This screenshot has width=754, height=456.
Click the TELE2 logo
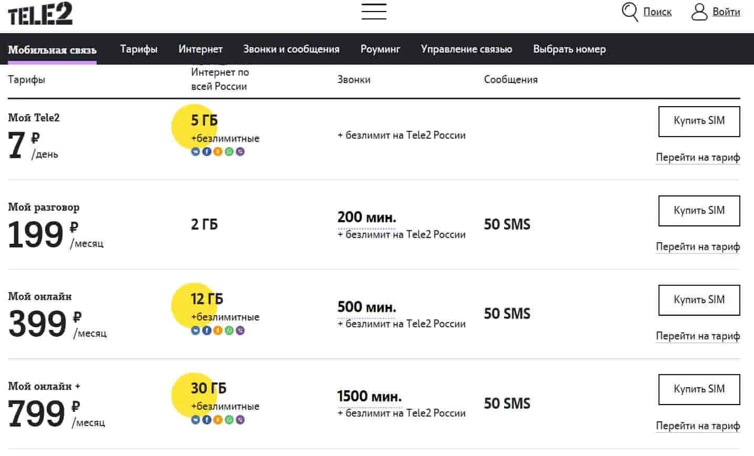(x=40, y=14)
